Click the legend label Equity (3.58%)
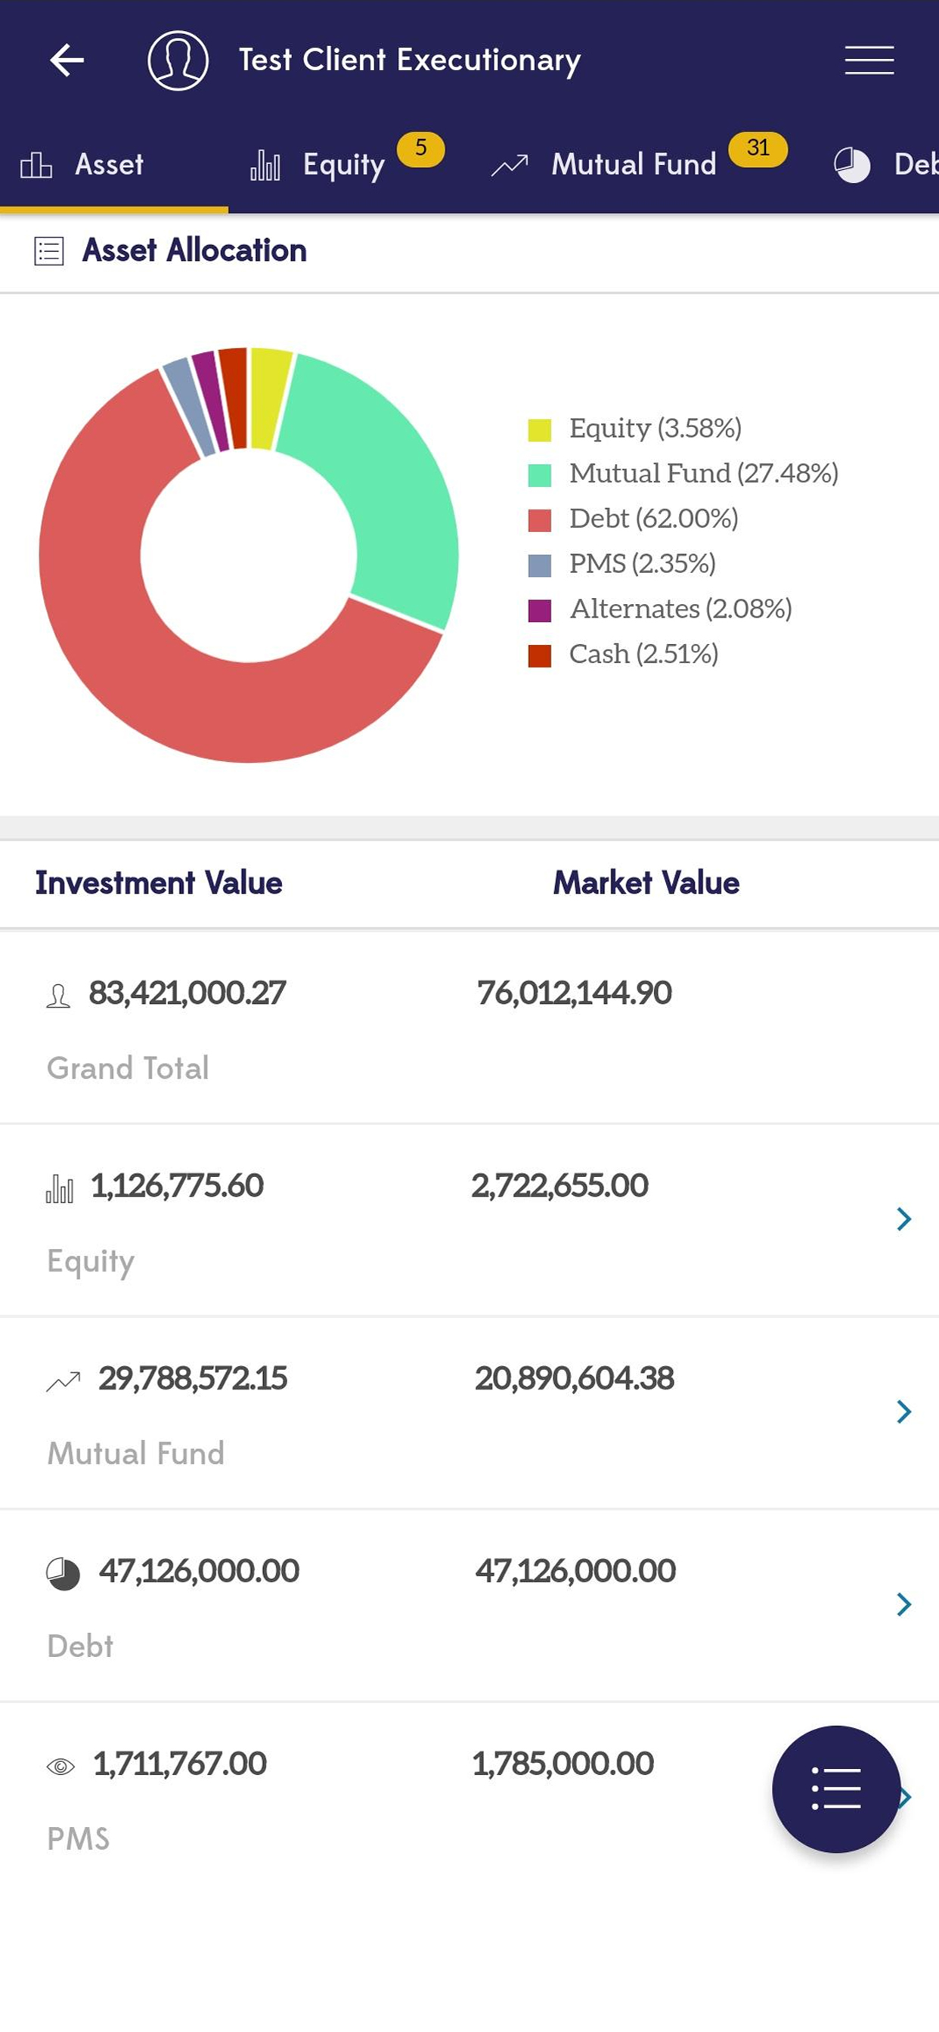This screenshot has width=939, height=2032. pyautogui.click(x=655, y=429)
